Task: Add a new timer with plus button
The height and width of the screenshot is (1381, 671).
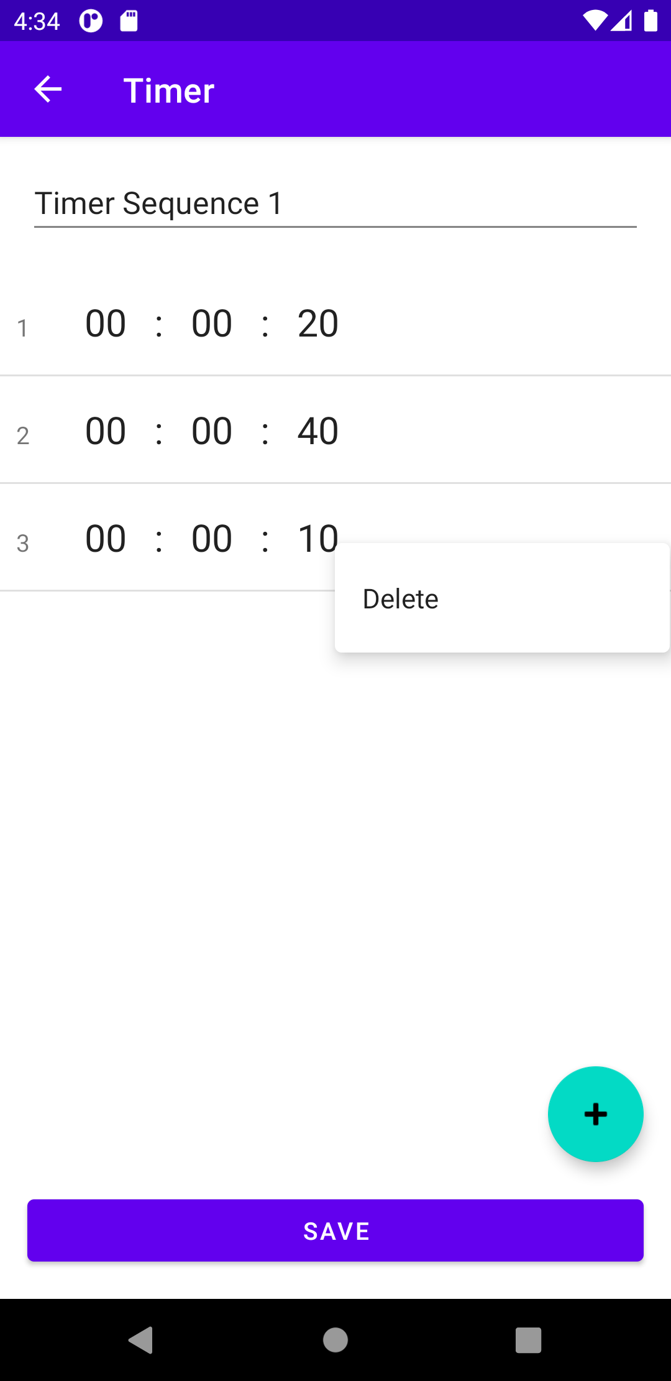Action: pos(595,1114)
